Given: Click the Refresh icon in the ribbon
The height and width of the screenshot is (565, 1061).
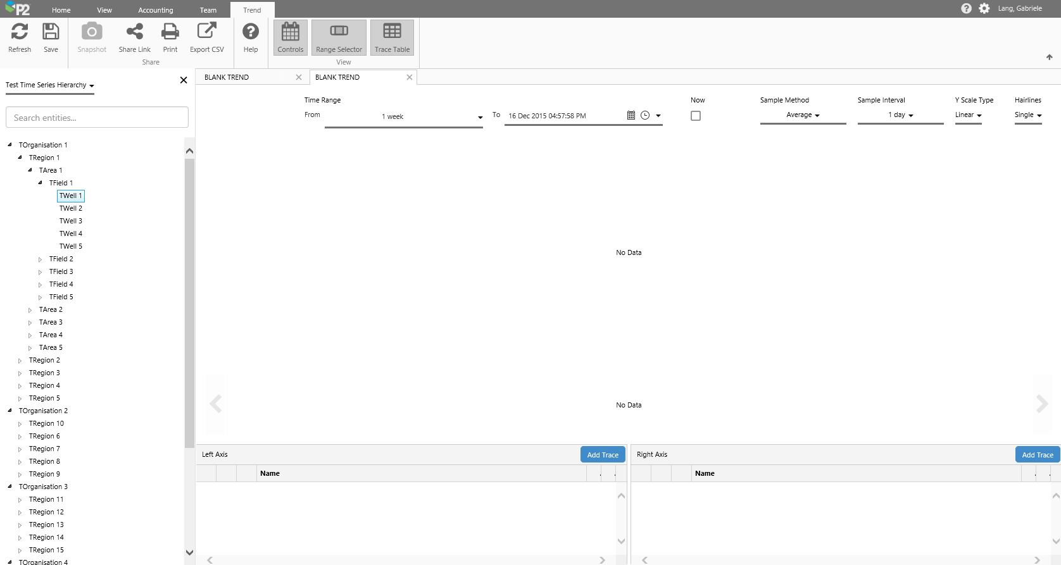Looking at the screenshot, I should (20, 37).
